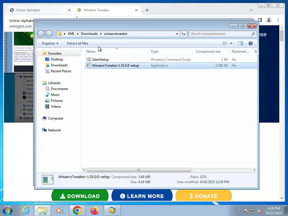Launch Internet Explorer from taskbar

tap(25, 210)
